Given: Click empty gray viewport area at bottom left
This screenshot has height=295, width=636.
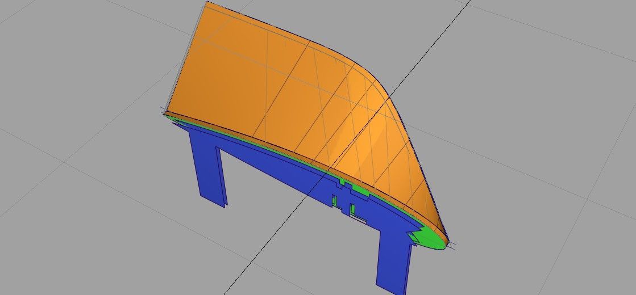Looking at the screenshot, I should click(x=85, y=244).
